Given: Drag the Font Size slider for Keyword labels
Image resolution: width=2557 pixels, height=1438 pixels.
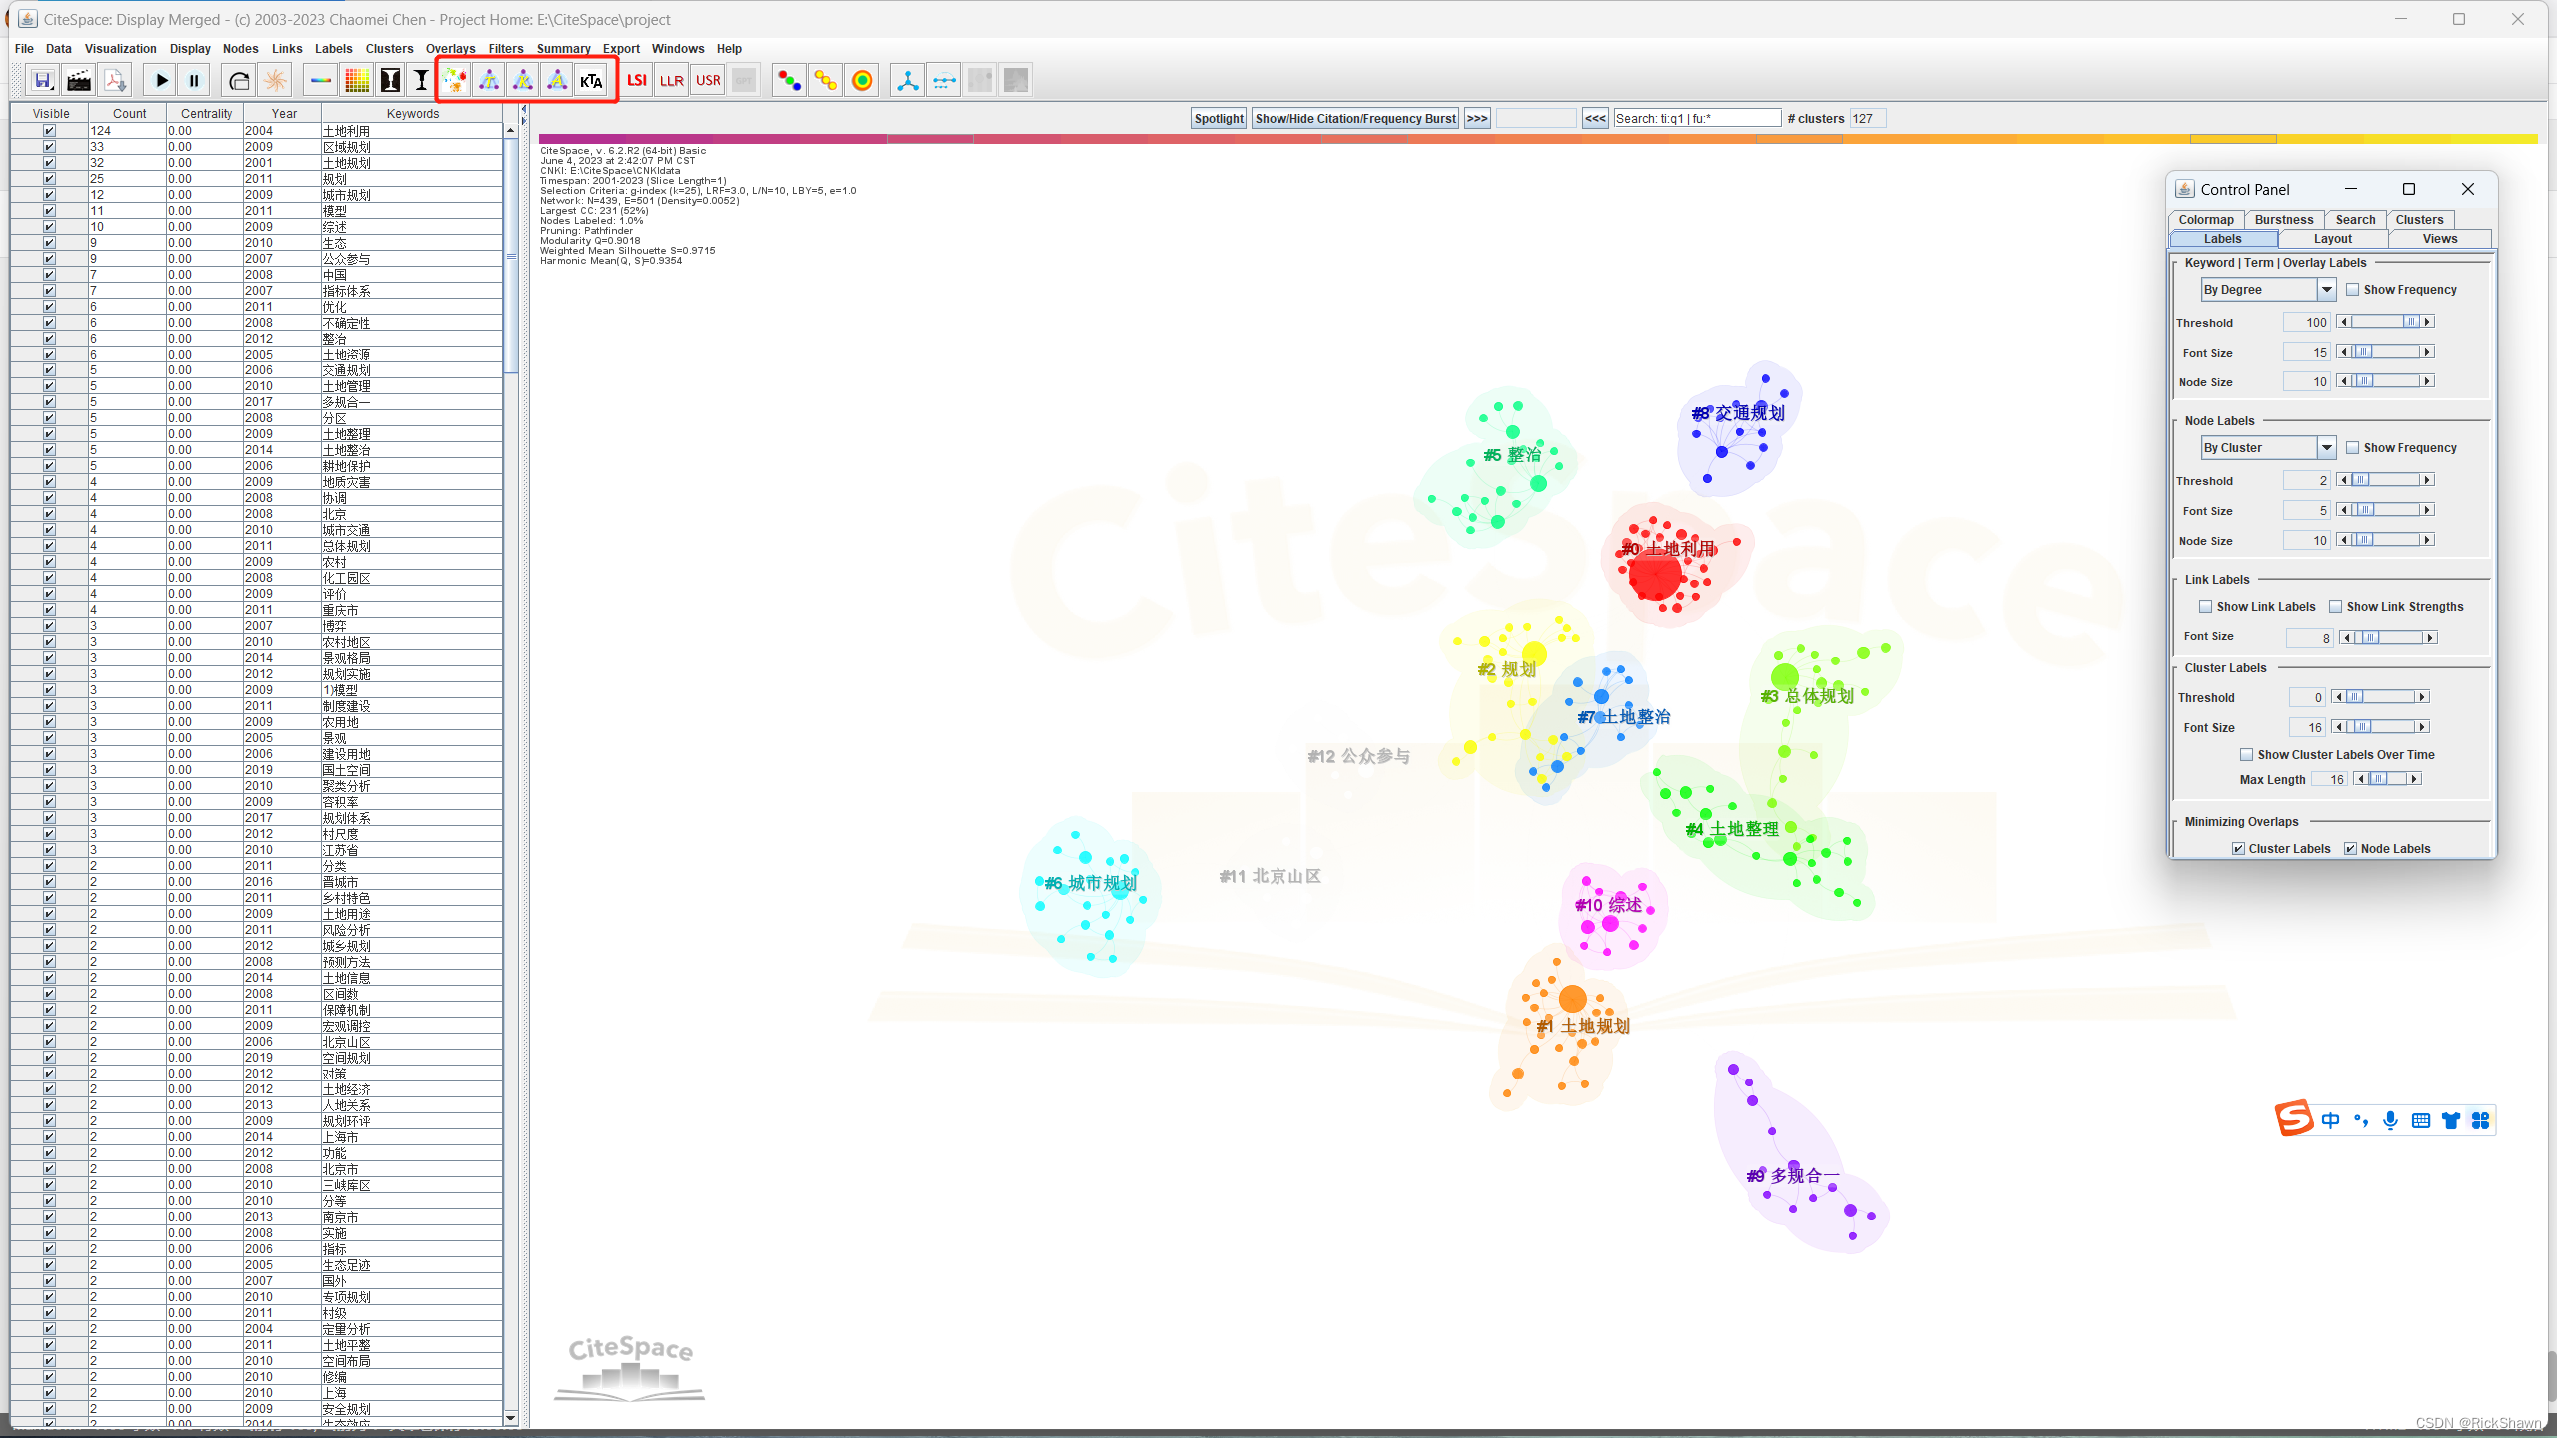Looking at the screenshot, I should coord(2364,352).
